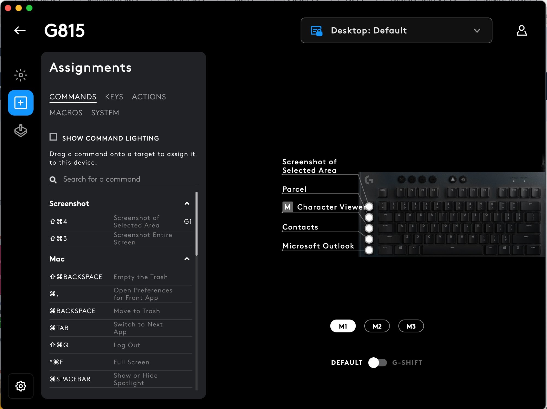The height and width of the screenshot is (409, 547).
Task: Open the Game Mode joystick sidebar icon
Action: 21,131
